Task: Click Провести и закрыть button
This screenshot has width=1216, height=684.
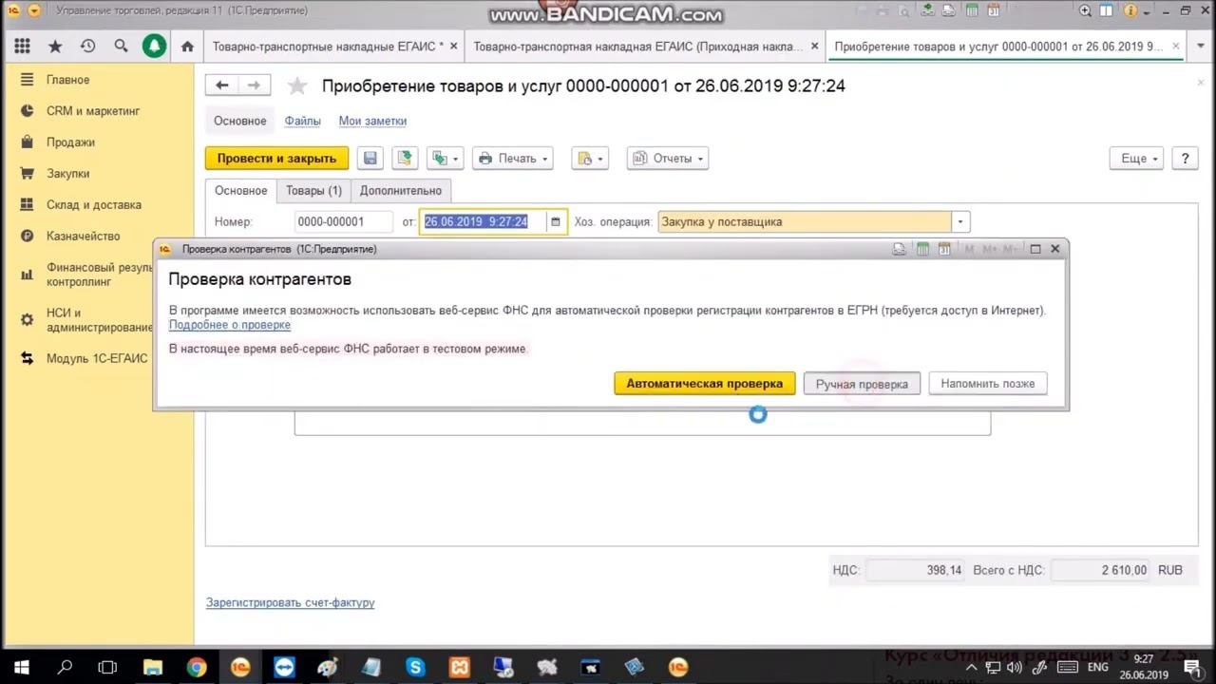Action: tap(276, 159)
